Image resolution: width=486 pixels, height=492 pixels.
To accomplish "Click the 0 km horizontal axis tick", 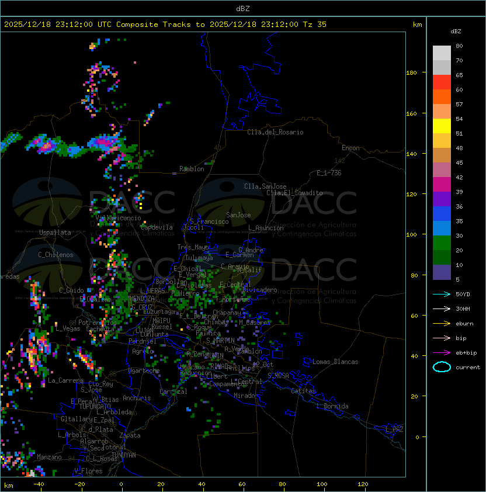I will click(x=121, y=484).
